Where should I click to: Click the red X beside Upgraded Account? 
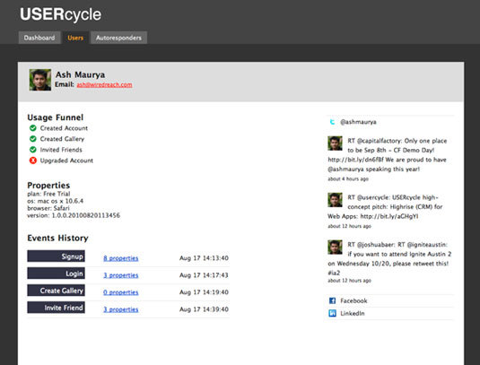33,161
